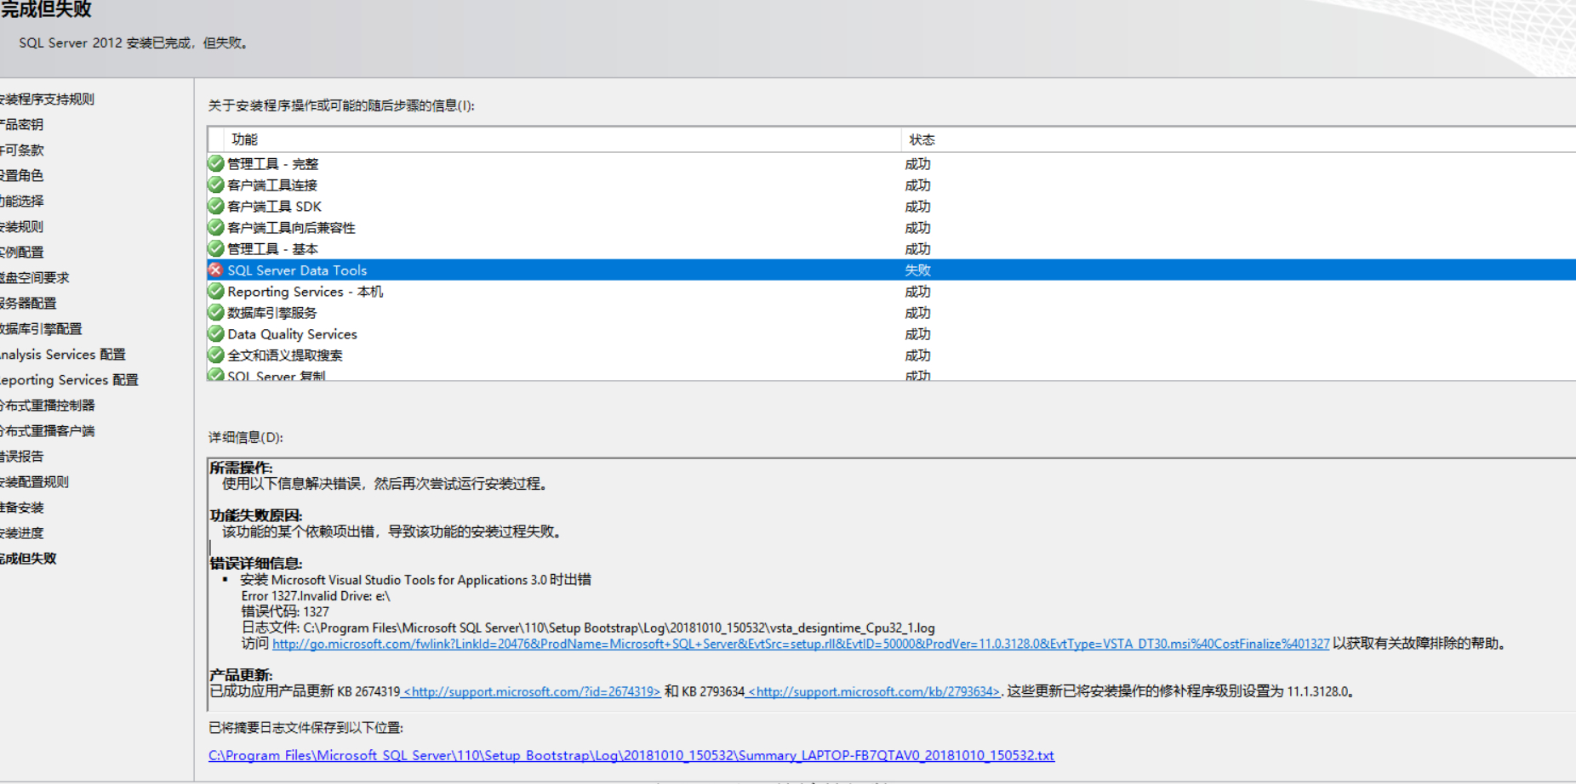Select the 客户端工具向后兼容性 feature name
1576x784 pixels.
pyautogui.click(x=291, y=228)
